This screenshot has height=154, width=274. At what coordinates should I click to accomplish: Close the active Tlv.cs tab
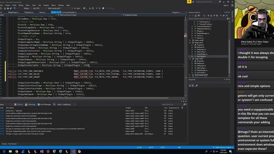coord(60,12)
